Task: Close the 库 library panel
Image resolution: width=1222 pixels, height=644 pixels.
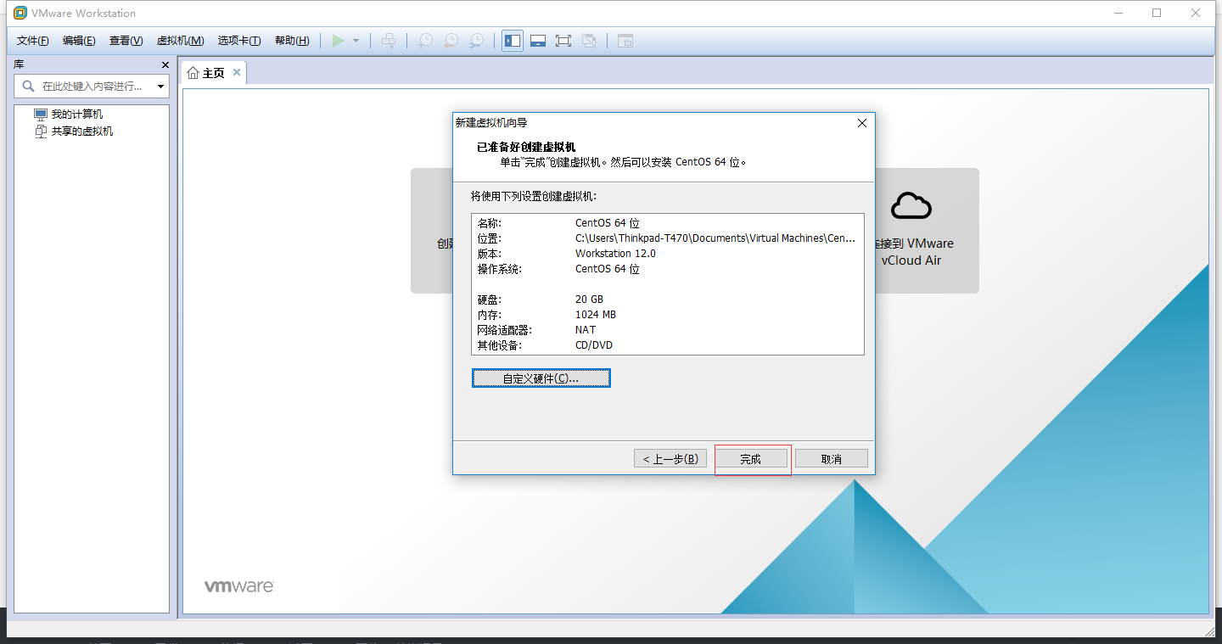Action: pos(165,64)
